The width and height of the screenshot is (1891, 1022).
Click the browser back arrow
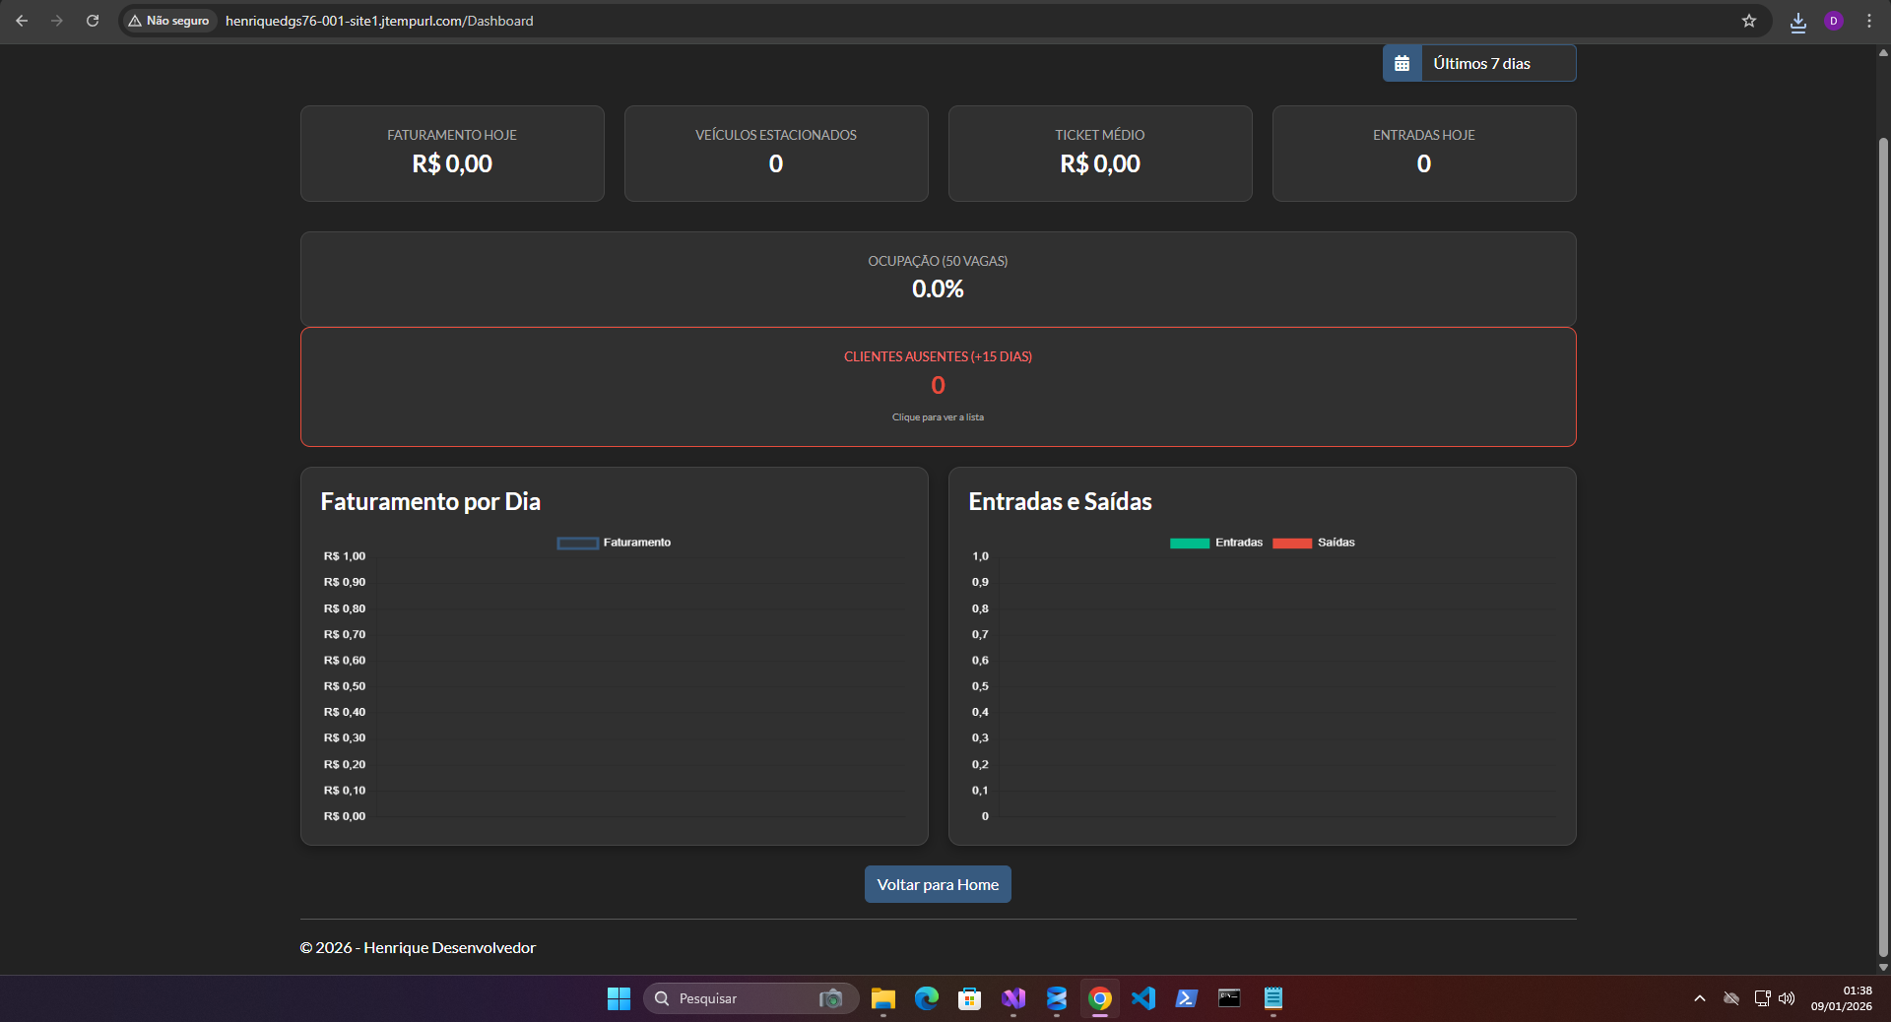tap(22, 21)
